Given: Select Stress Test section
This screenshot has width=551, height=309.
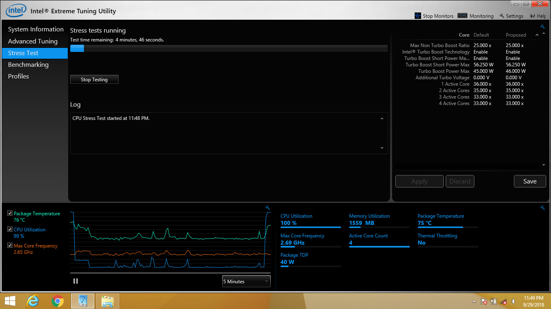Looking at the screenshot, I should pos(35,53).
